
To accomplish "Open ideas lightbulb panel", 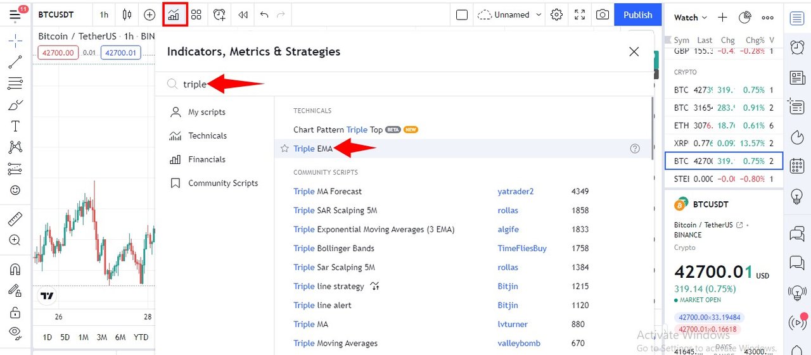I will (x=797, y=197).
